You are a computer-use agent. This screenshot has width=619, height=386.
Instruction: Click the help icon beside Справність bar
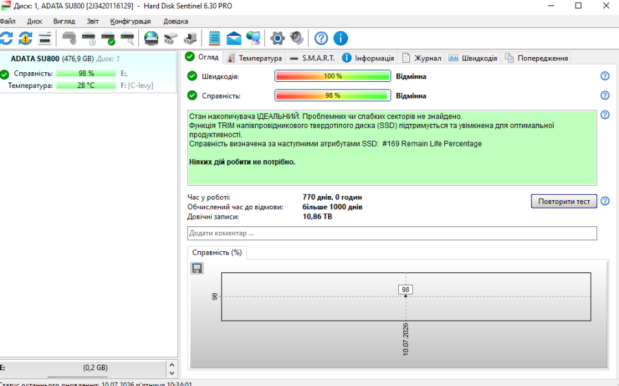[x=605, y=95]
